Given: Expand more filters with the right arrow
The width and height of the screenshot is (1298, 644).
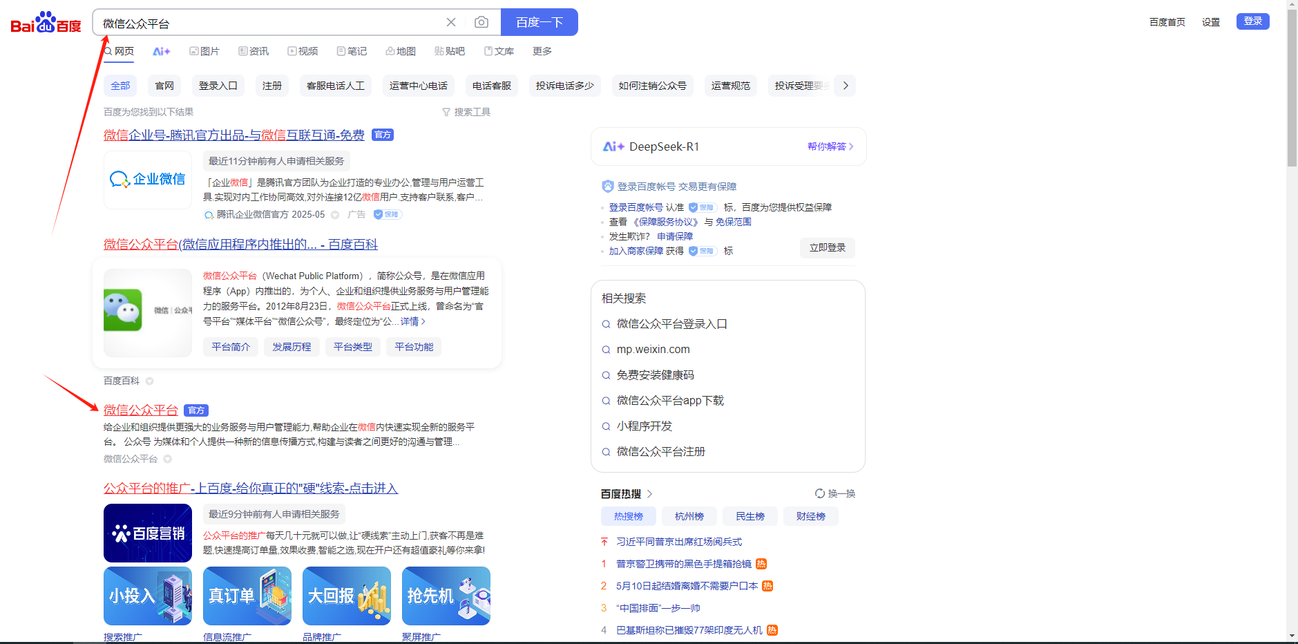Looking at the screenshot, I should pos(845,85).
